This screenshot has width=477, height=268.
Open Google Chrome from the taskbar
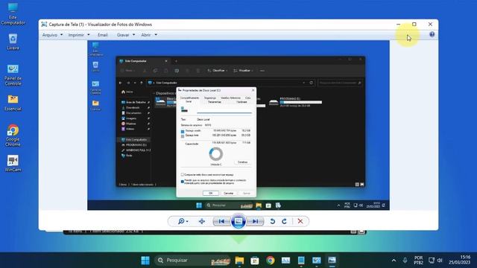coord(270,261)
